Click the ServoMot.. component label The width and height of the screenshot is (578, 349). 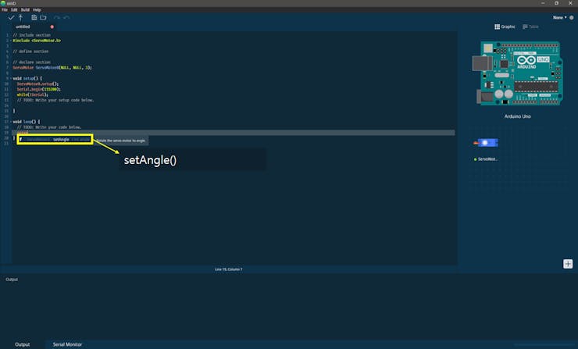tap(487, 159)
